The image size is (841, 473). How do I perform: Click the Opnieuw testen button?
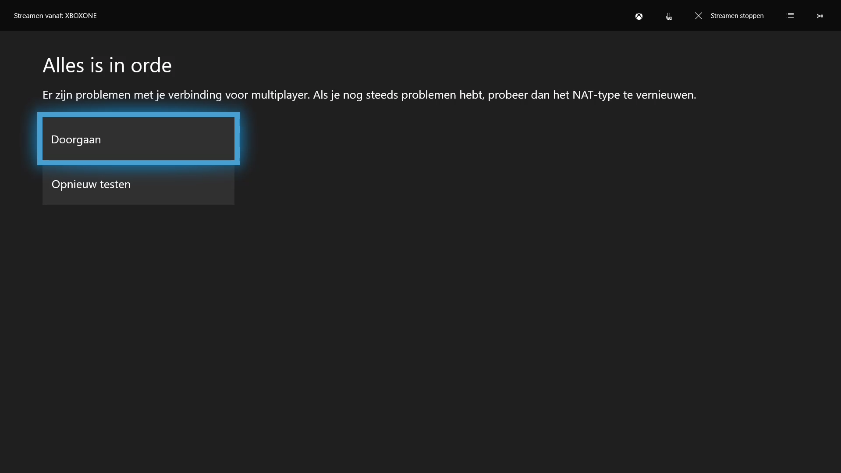pos(138,185)
